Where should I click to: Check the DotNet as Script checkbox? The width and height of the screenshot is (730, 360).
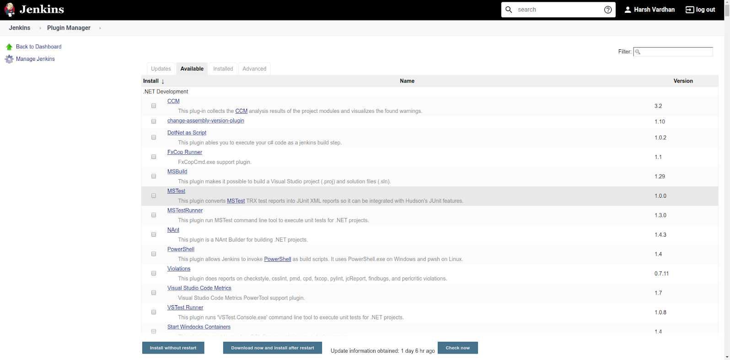(154, 138)
